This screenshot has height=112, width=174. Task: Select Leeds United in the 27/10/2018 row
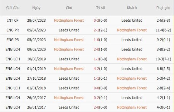pyautogui.click(x=69, y=78)
